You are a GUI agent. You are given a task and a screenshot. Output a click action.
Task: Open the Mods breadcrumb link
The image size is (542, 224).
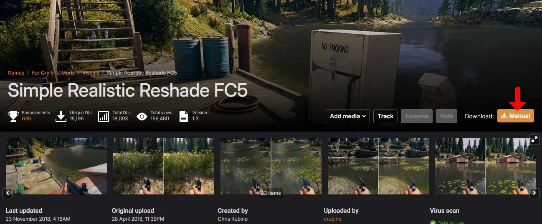click(x=68, y=73)
